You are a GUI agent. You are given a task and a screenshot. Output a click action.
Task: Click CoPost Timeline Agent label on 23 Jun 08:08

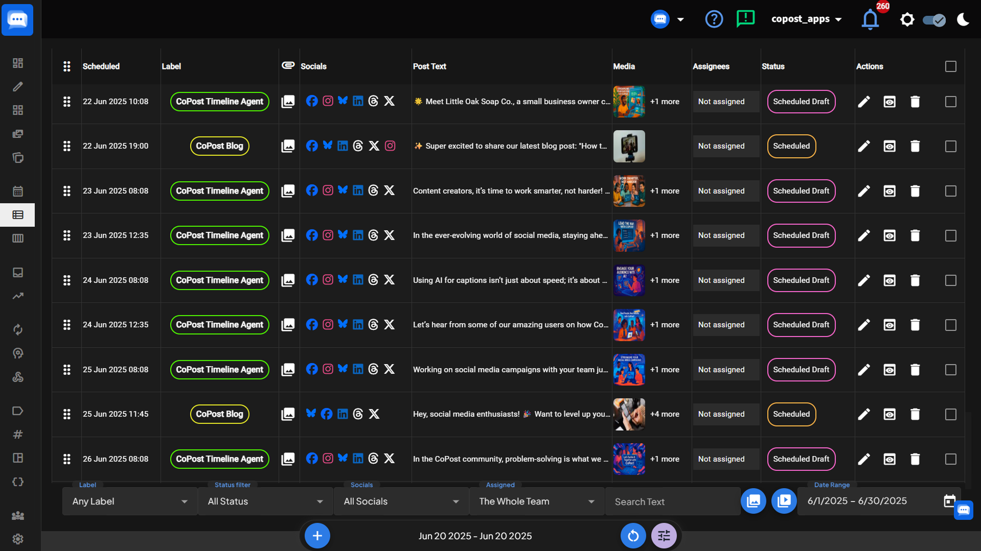pos(219,191)
